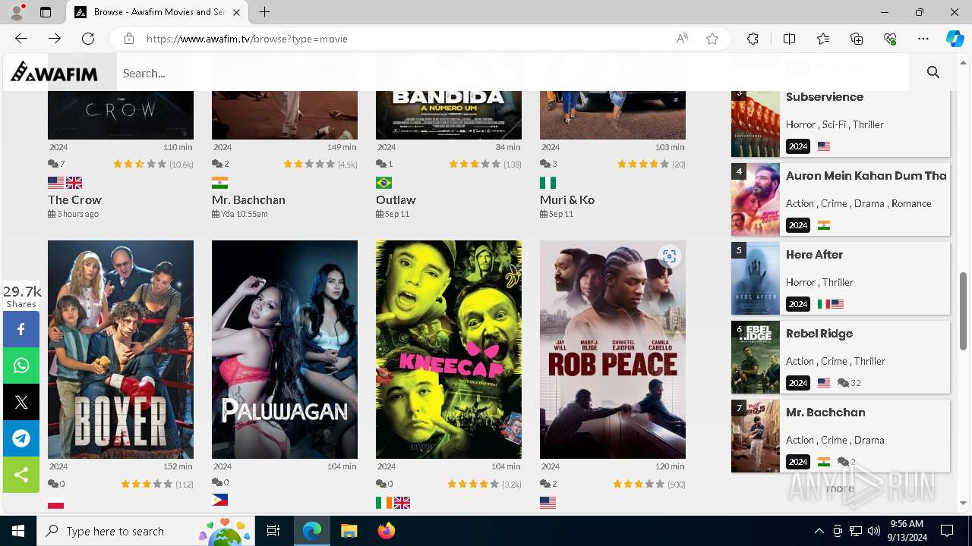Open Mr. Bachchan in sidebar list
The image size is (972, 546).
825,413
